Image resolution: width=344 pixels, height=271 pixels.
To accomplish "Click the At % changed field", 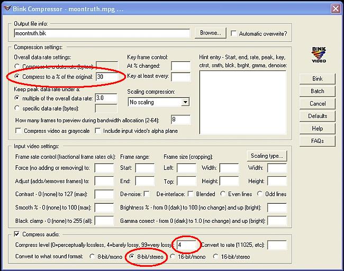I will 181,66.
